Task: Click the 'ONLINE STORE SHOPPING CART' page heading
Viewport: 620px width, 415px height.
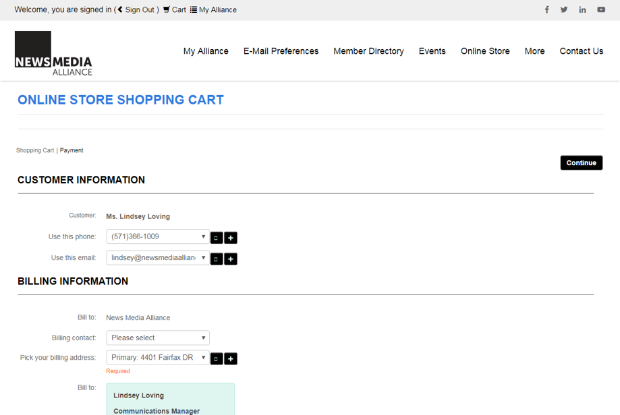Action: coord(121,100)
